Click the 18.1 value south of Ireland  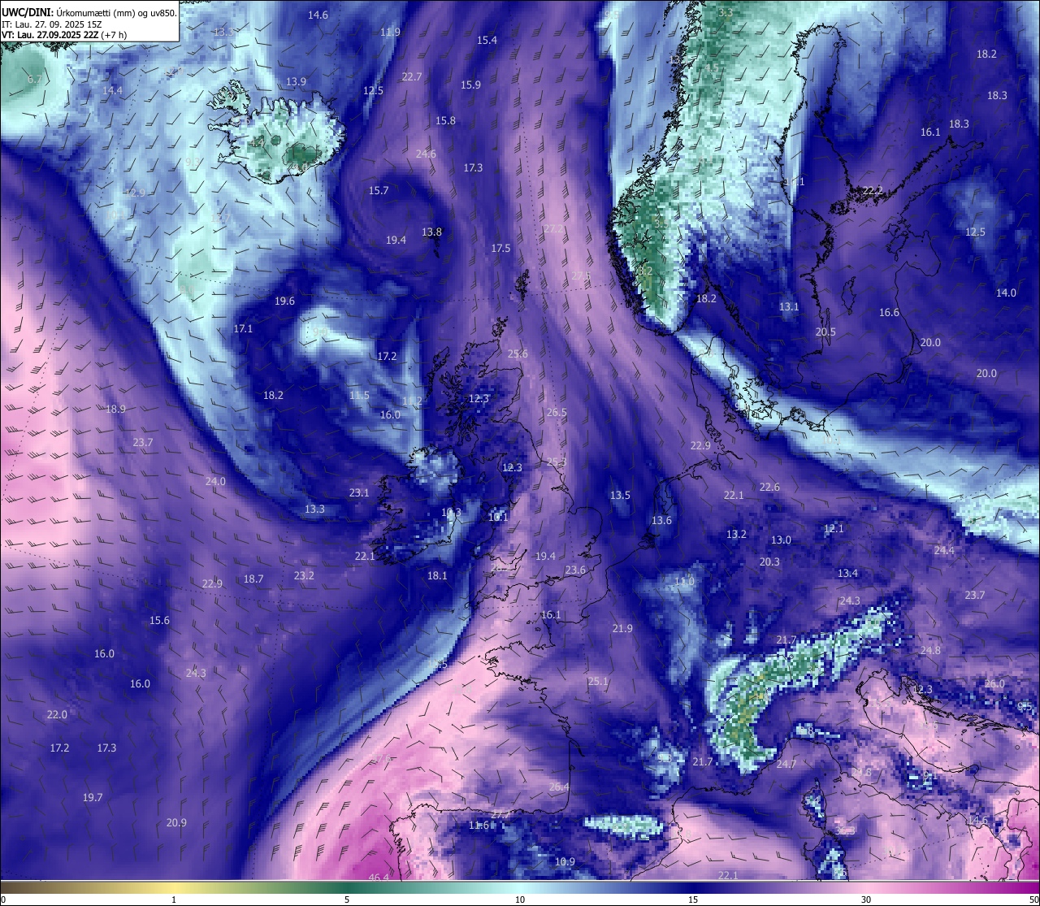click(437, 576)
